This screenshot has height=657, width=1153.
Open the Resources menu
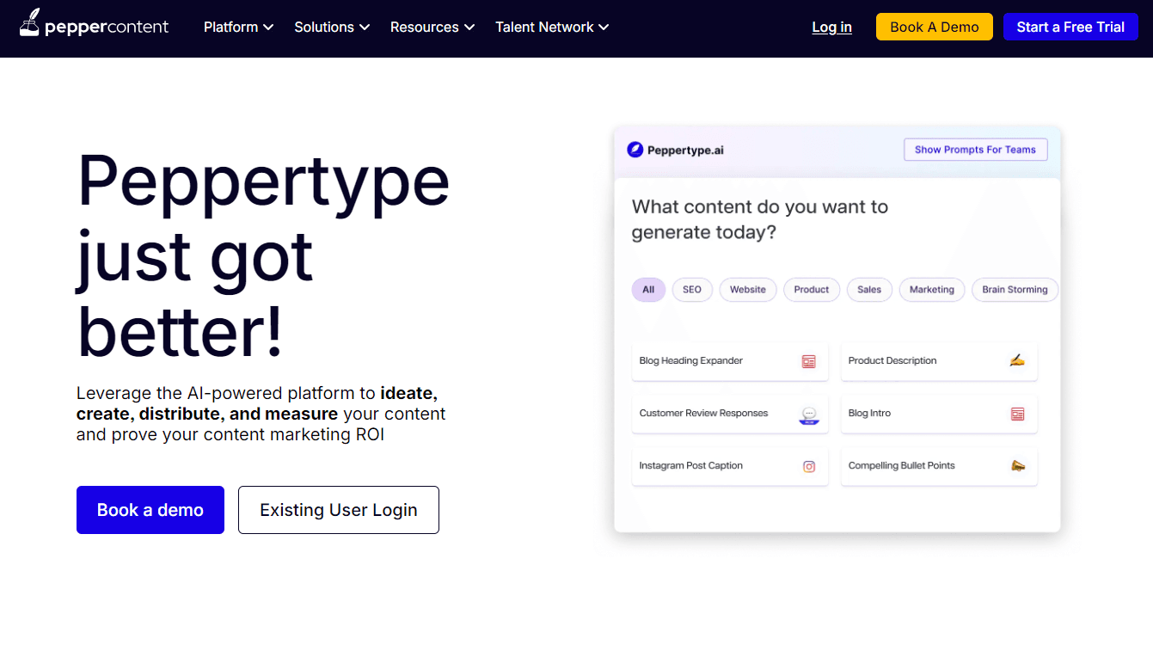point(432,27)
